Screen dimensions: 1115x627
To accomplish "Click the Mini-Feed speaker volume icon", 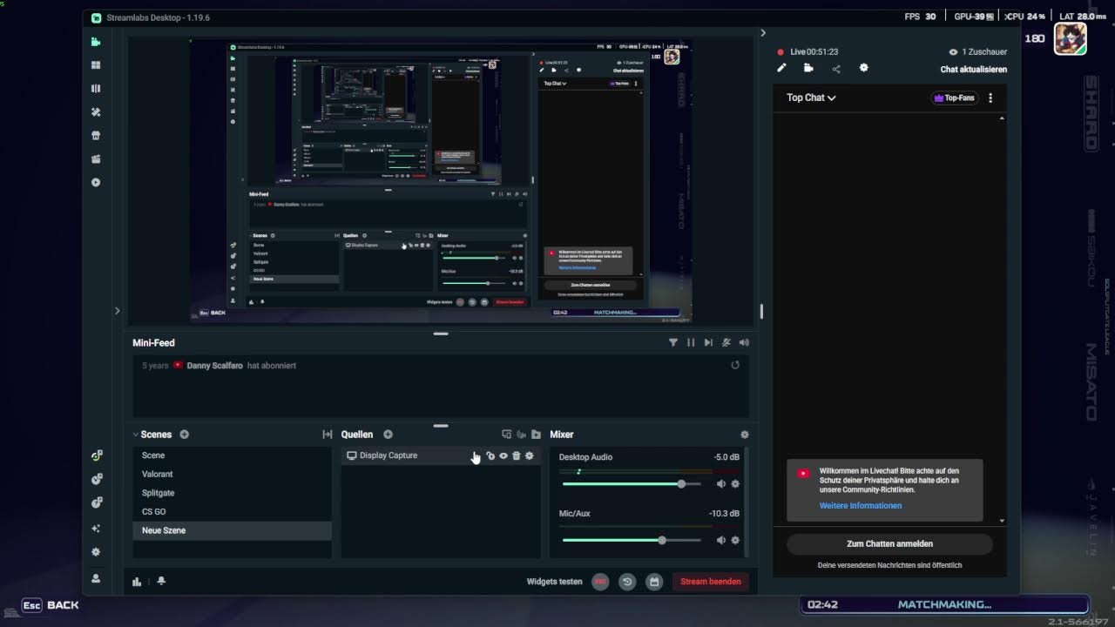I will [744, 342].
